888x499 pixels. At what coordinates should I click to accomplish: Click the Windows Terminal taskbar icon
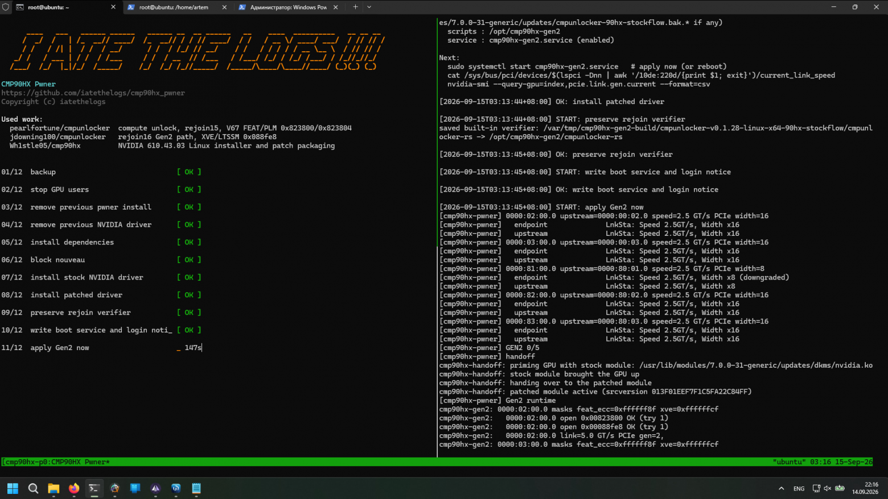coord(94,488)
